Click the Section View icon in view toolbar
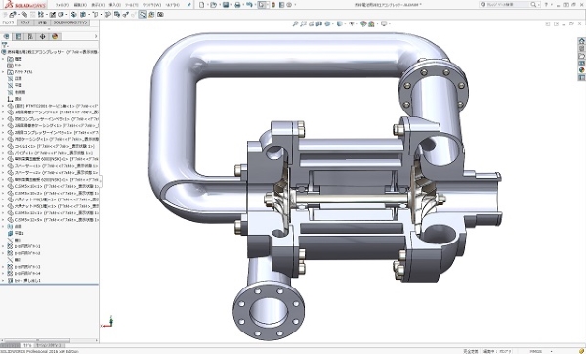This screenshot has height=354, width=586. click(x=318, y=23)
